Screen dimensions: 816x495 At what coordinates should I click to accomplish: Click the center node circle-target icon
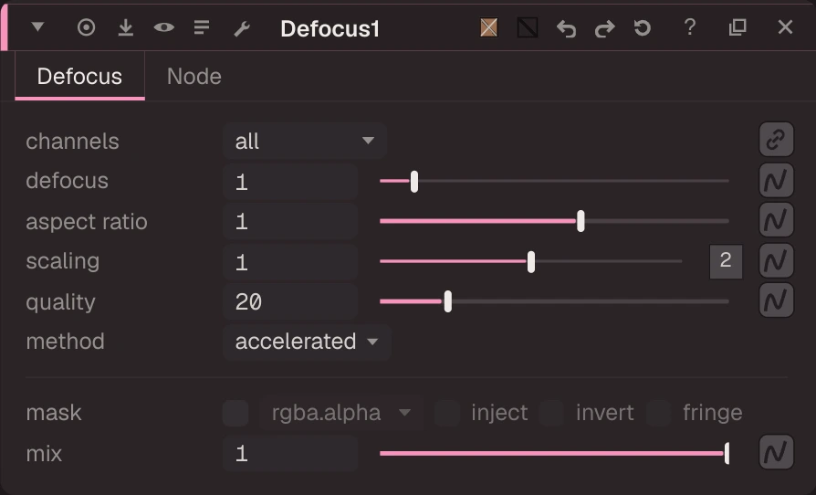tap(87, 27)
